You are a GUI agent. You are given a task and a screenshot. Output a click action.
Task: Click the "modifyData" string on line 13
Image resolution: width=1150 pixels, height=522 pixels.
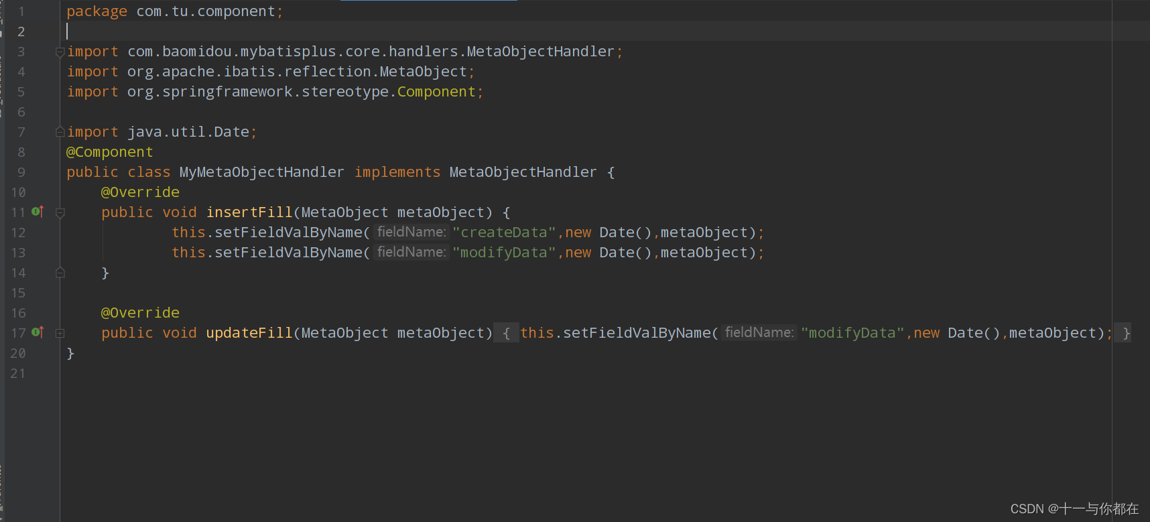(x=504, y=253)
